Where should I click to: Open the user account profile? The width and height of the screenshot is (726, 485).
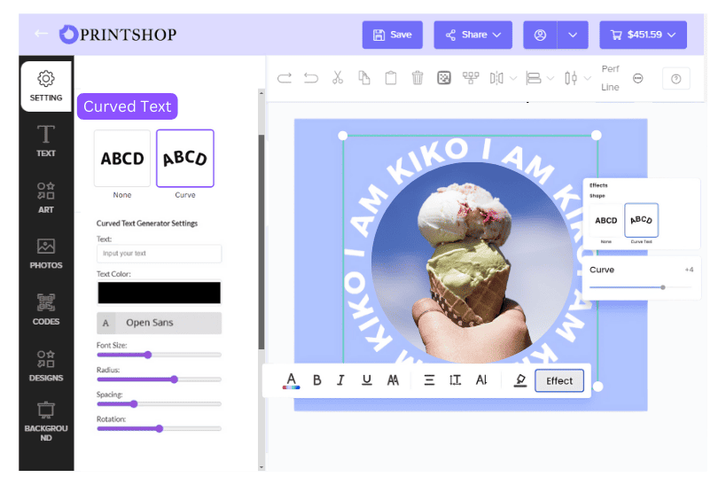point(540,35)
